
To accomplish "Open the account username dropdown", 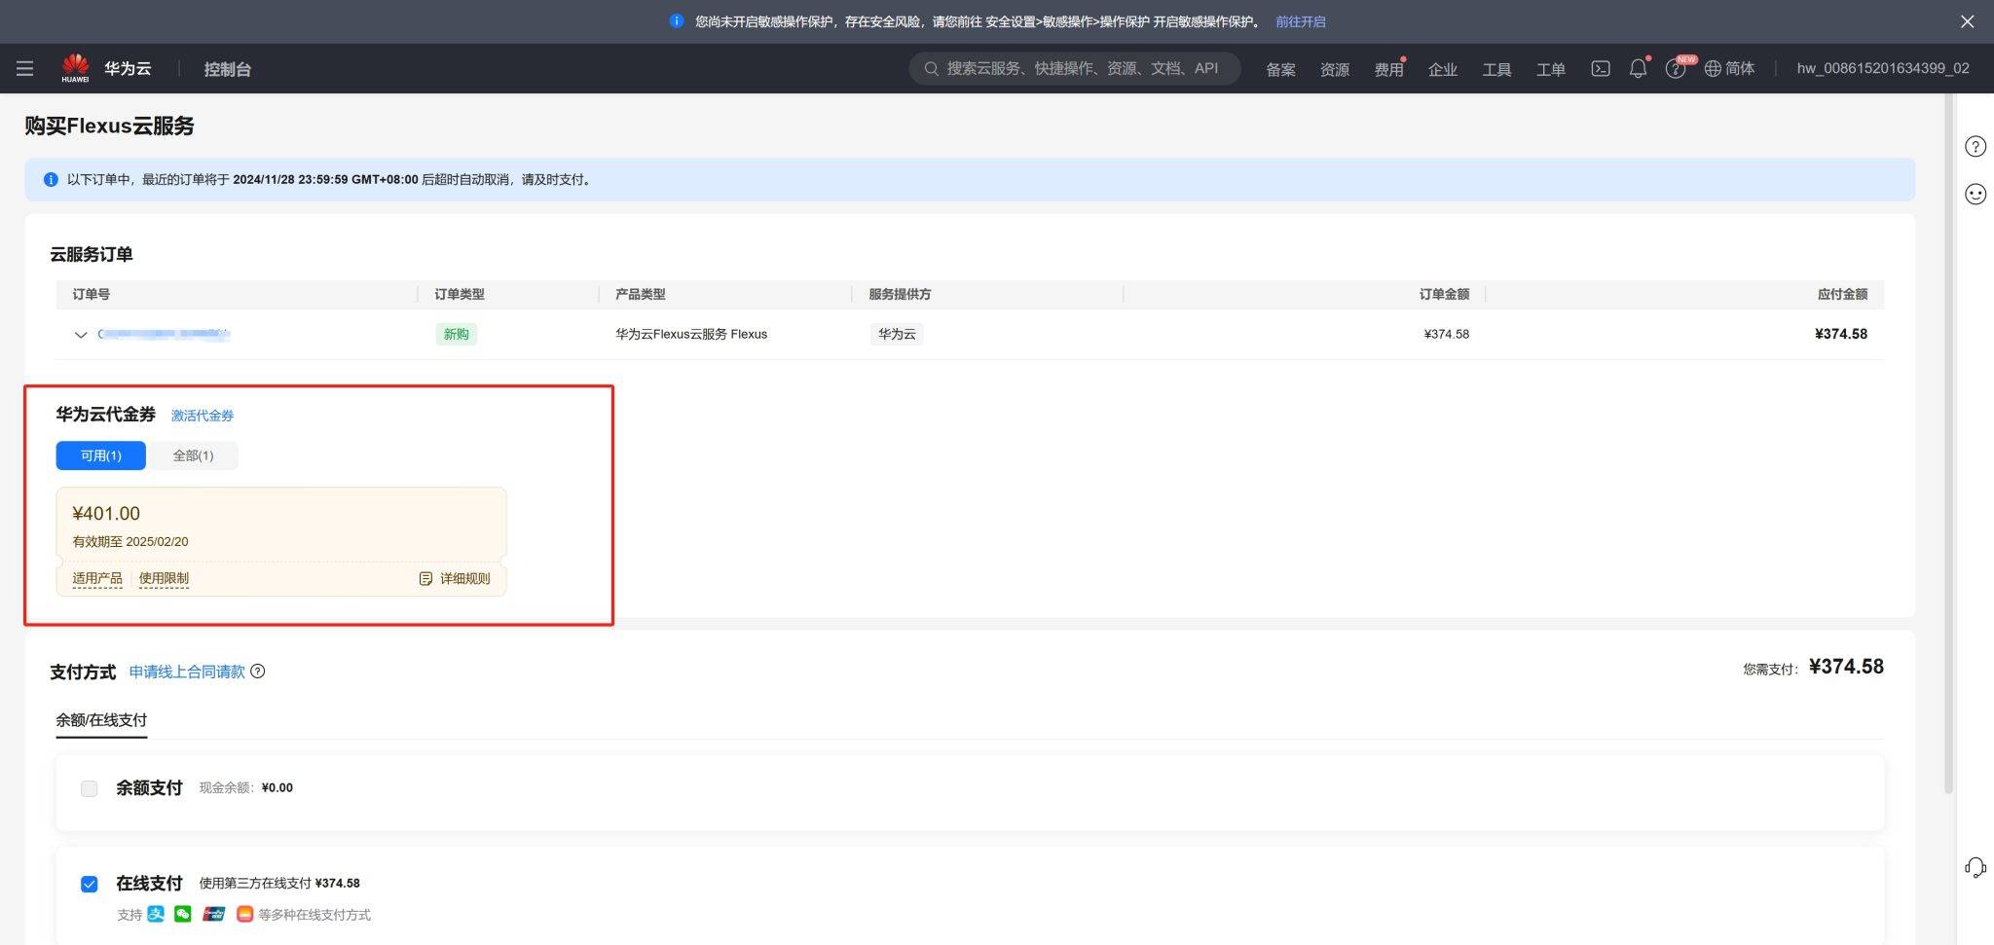I will (x=1882, y=68).
